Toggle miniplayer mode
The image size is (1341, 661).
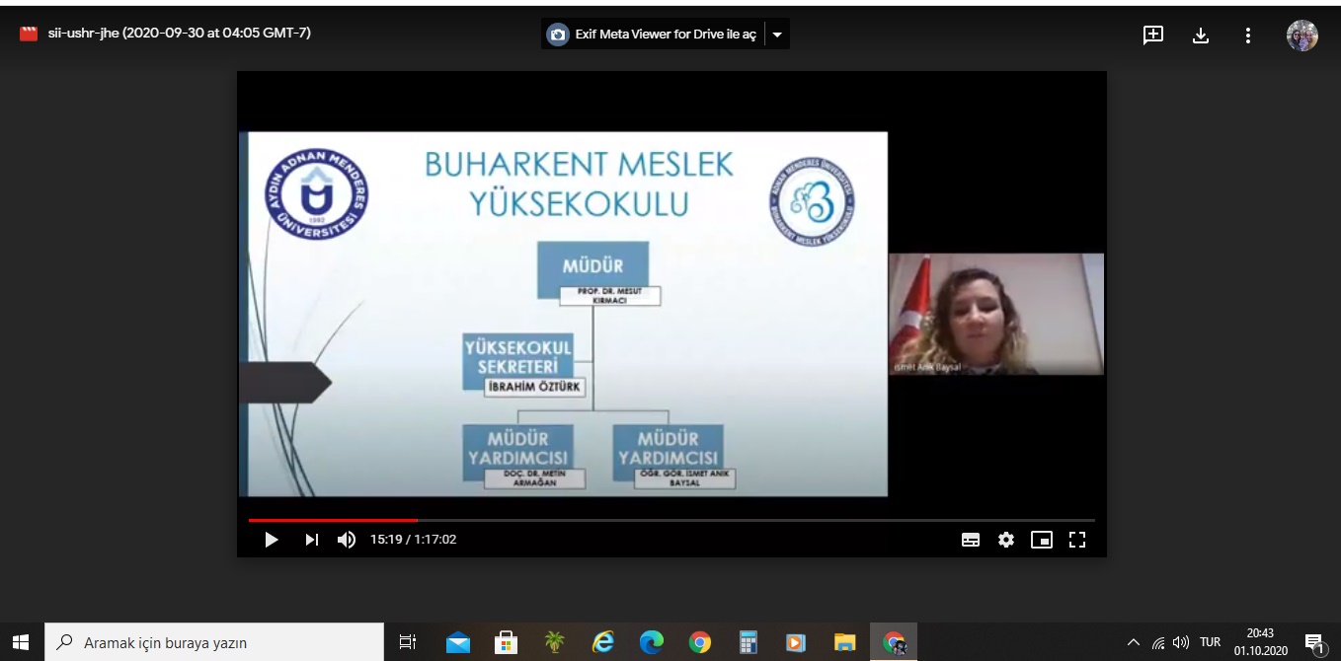click(1041, 540)
